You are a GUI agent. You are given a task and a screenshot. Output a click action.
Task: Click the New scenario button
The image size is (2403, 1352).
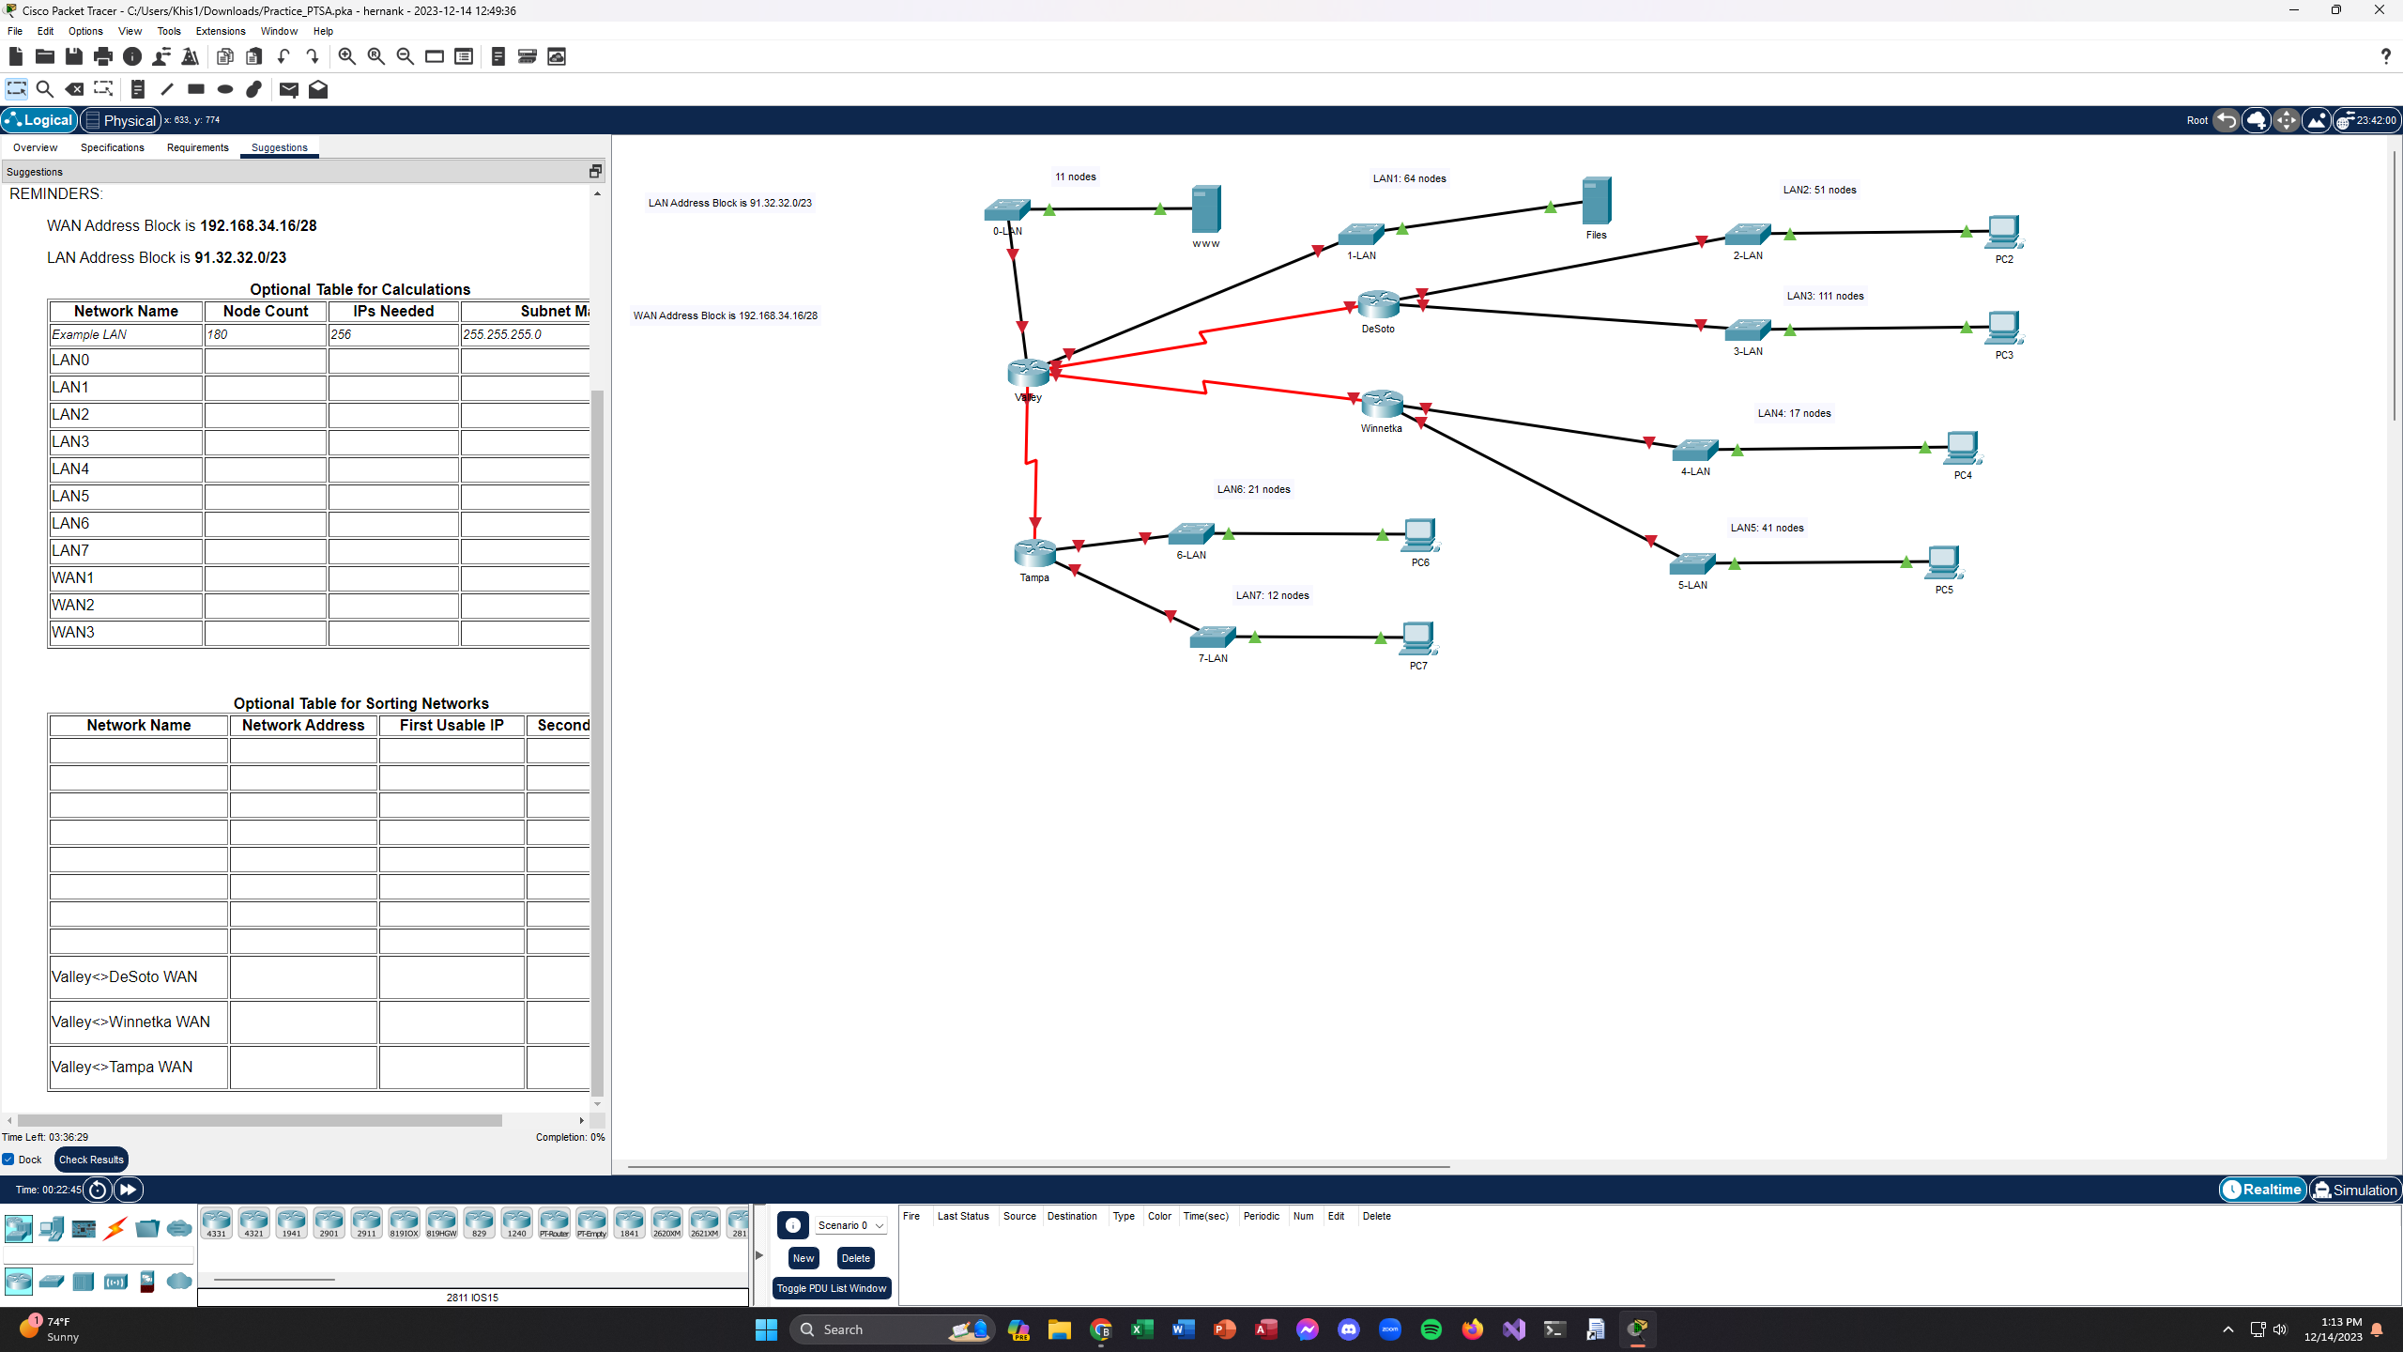coord(802,1258)
